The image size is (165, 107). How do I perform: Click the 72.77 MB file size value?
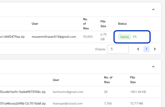(x=136, y=103)
